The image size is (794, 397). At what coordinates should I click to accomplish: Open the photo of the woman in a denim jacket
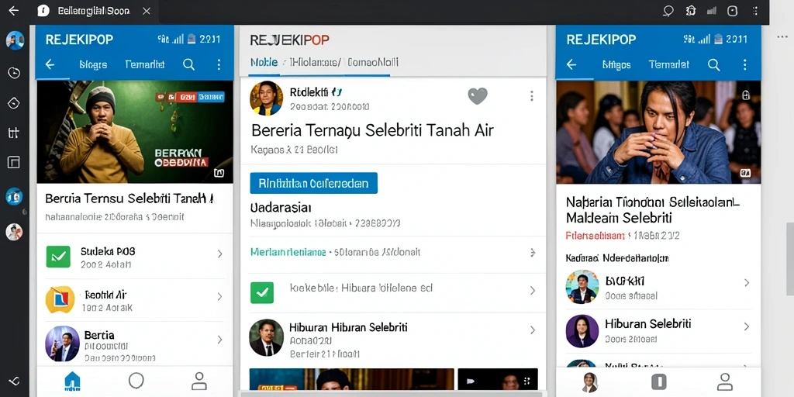coord(658,132)
